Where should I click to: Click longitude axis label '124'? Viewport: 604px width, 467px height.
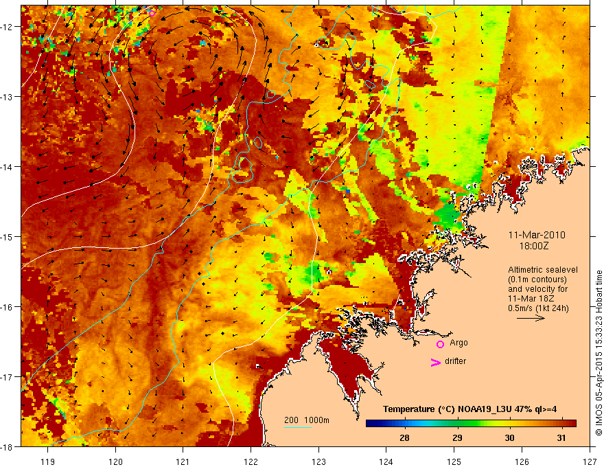(x=386, y=462)
